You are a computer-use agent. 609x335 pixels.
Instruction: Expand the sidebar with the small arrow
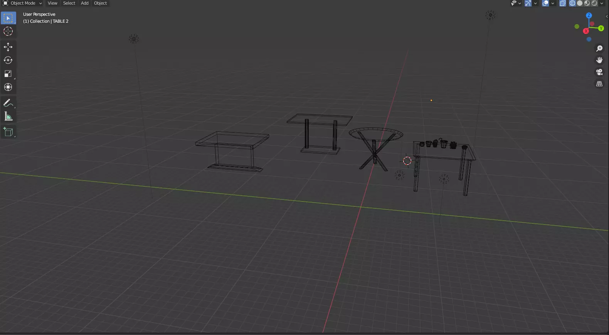[607, 16]
